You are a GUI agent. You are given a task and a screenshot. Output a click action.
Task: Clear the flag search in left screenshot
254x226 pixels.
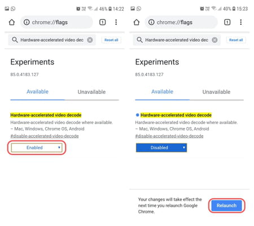coord(90,40)
